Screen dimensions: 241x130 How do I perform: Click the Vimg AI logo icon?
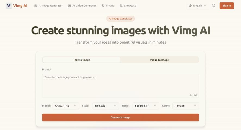(9, 6)
